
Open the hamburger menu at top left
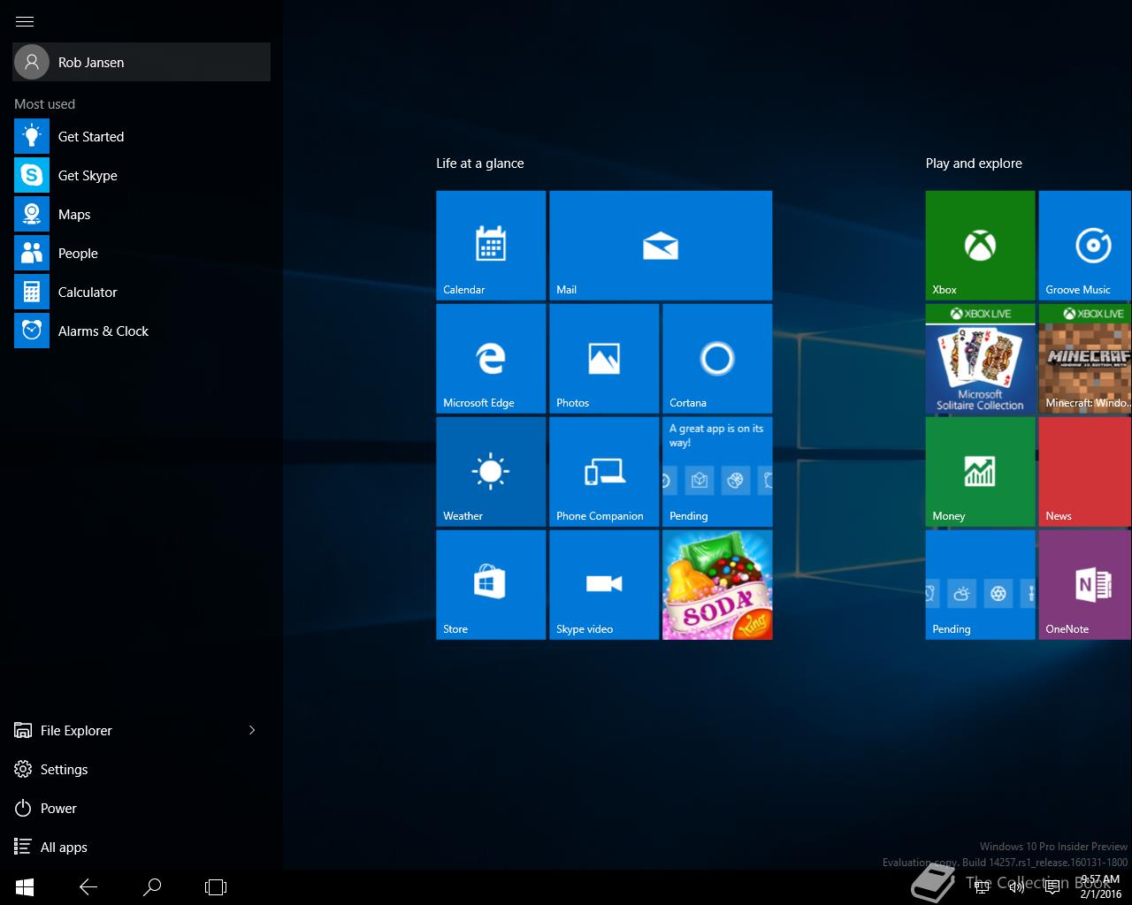[x=25, y=21]
